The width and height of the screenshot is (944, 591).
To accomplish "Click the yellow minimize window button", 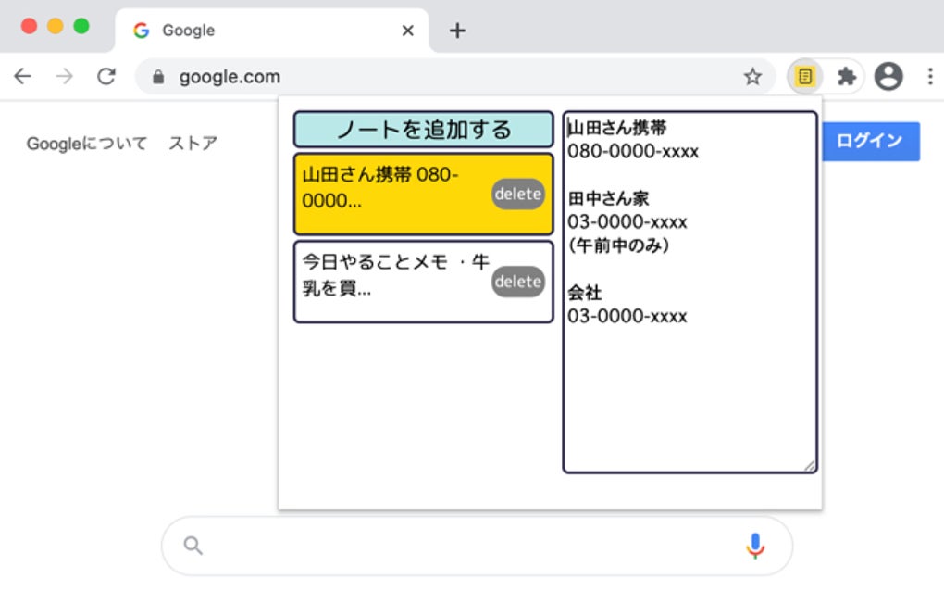I will click(x=56, y=26).
